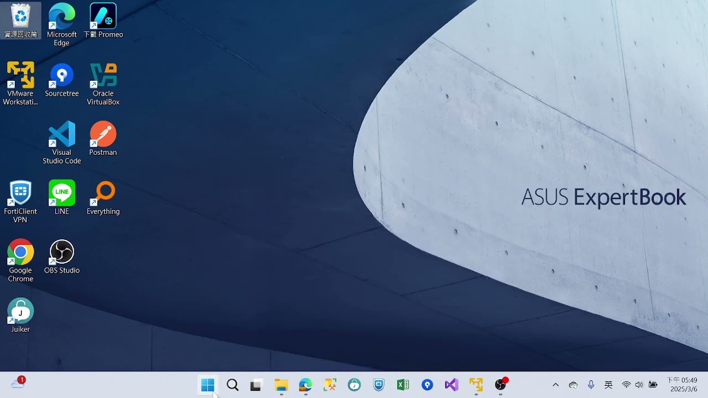The width and height of the screenshot is (708, 398).
Task: Select the OBS Studio desktop shortcut
Action: coord(62,257)
